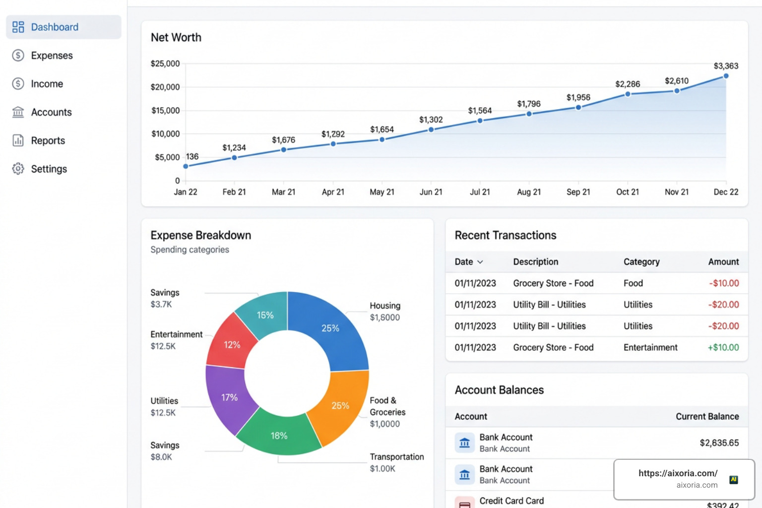Image resolution: width=762 pixels, height=508 pixels.
Task: Click the Current Balance column header
Action: pos(707,416)
